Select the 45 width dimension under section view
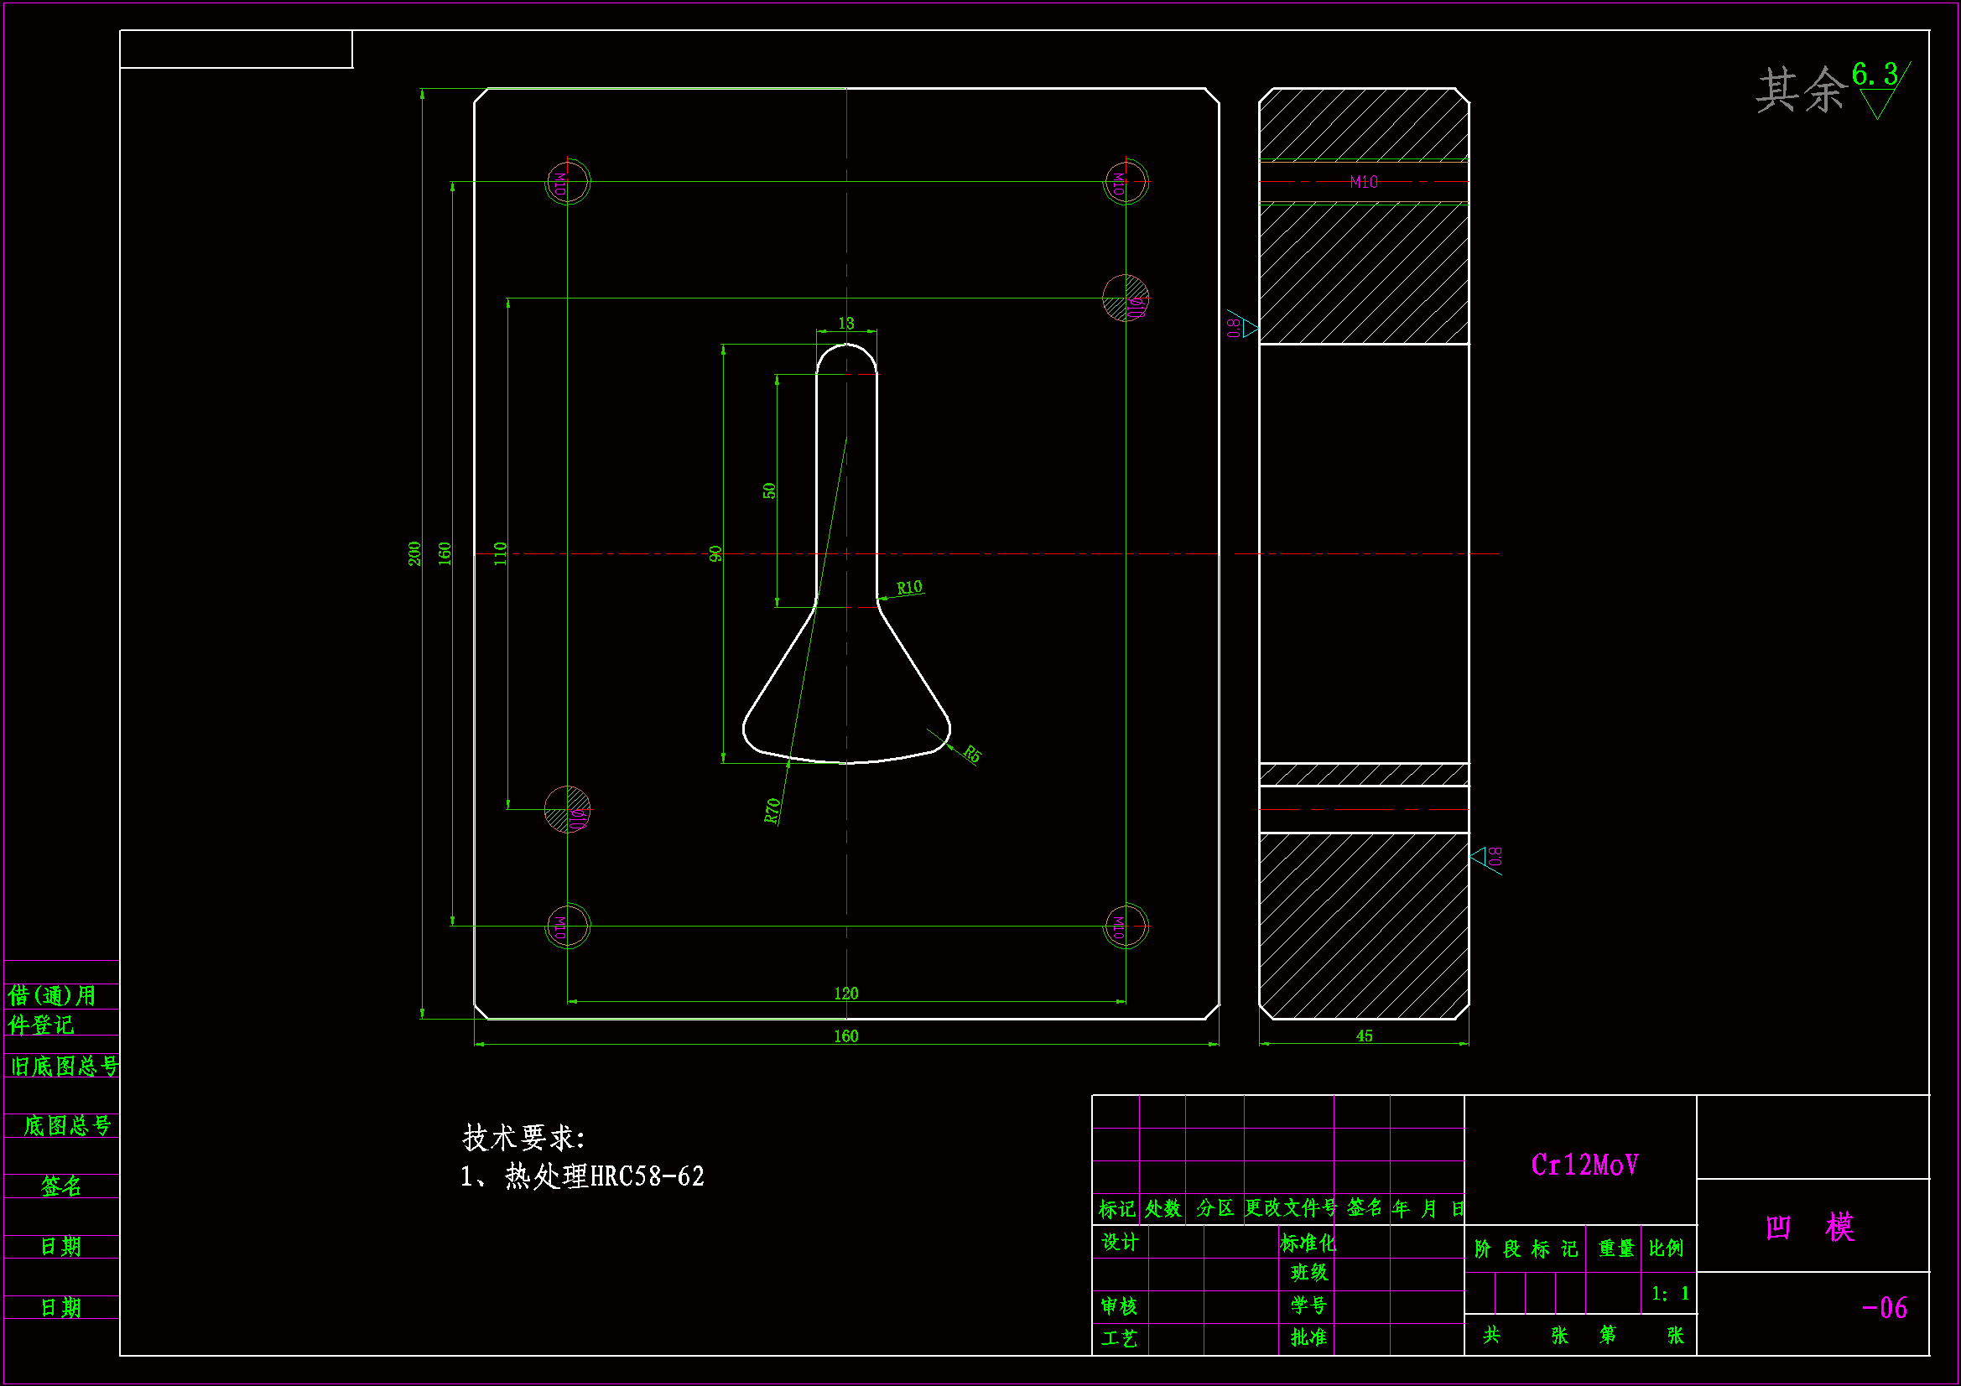This screenshot has height=1386, width=1961. (x=1364, y=1036)
